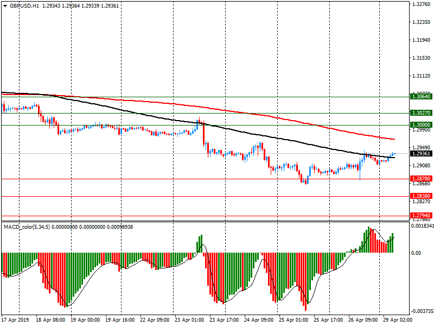Click the GBPUSD,H1 chart title text
Screen dimensions: 434x326
point(24,5)
